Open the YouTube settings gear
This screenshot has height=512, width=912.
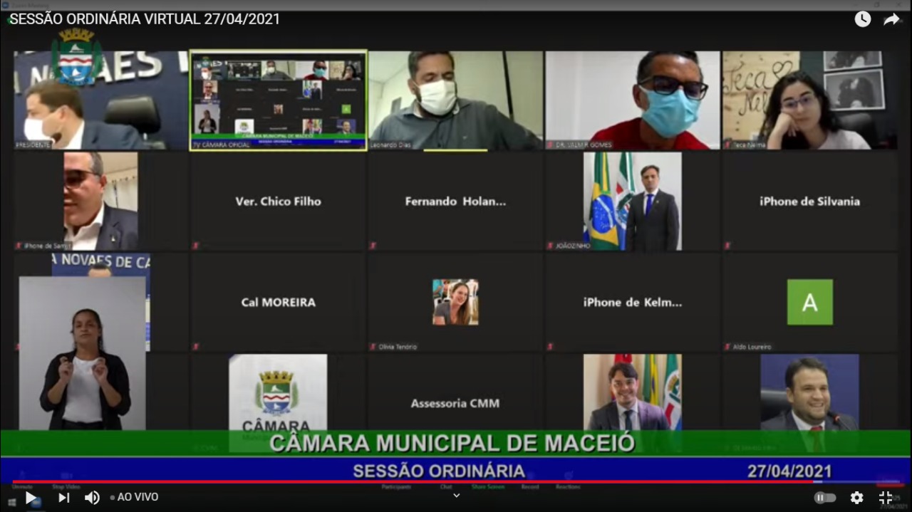tap(856, 497)
